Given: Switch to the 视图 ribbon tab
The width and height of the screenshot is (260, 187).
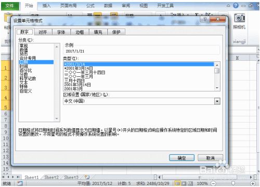Looking at the screenshot, I should [144, 6].
